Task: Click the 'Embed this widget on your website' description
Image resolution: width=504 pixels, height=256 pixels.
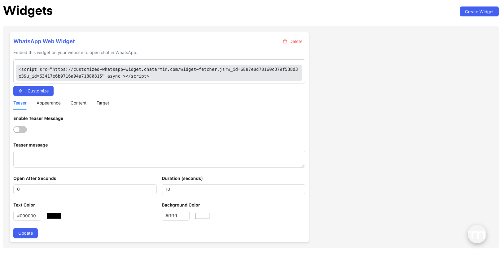Action: pos(75,53)
